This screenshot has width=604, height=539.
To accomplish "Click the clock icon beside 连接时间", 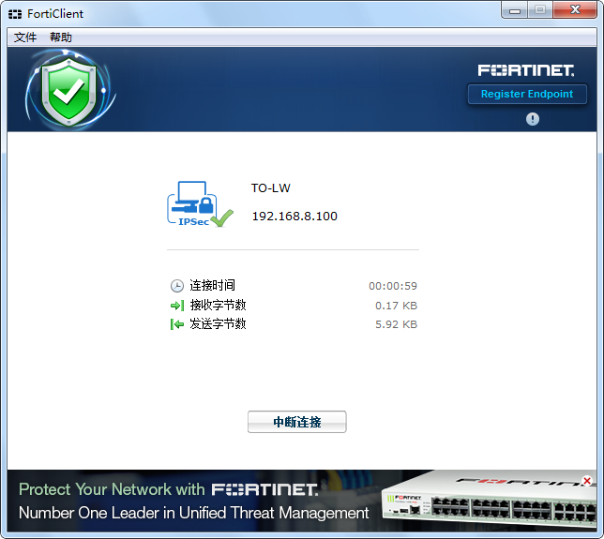I will tap(177, 286).
